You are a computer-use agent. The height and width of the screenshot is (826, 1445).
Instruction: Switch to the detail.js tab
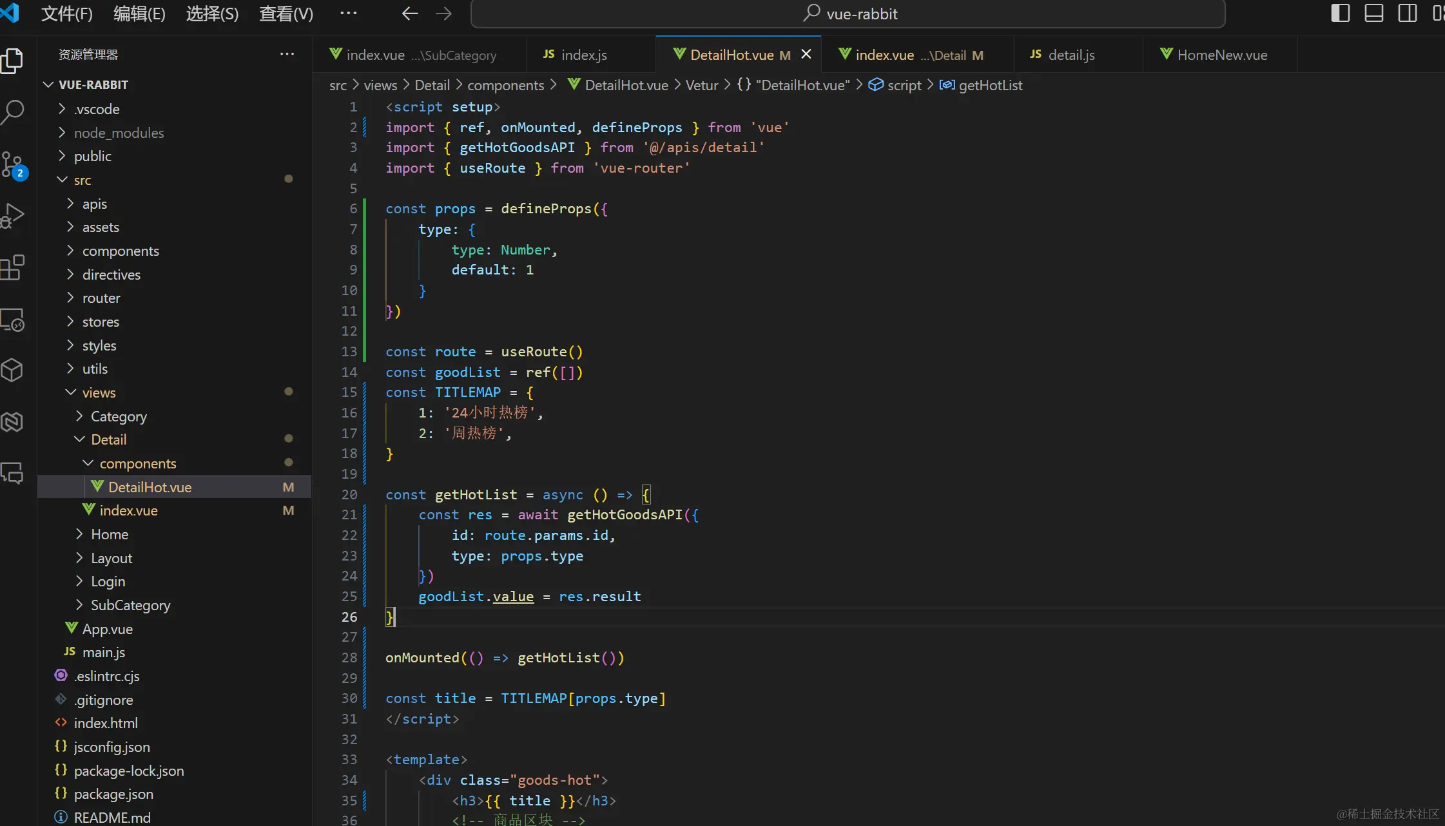pyautogui.click(x=1071, y=55)
